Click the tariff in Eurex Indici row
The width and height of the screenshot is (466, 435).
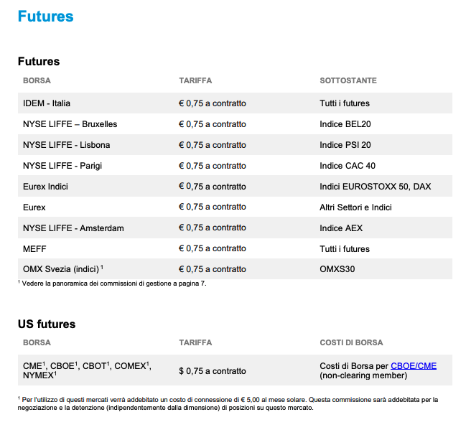tap(213, 187)
